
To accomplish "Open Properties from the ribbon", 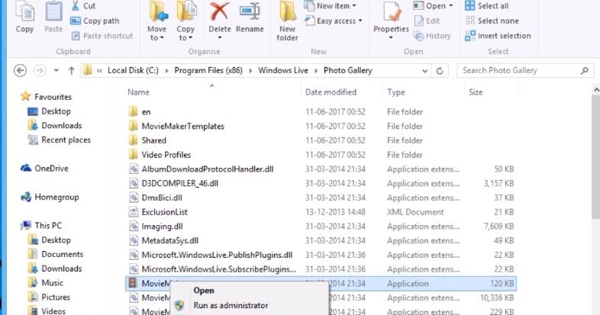I will 391,21.
